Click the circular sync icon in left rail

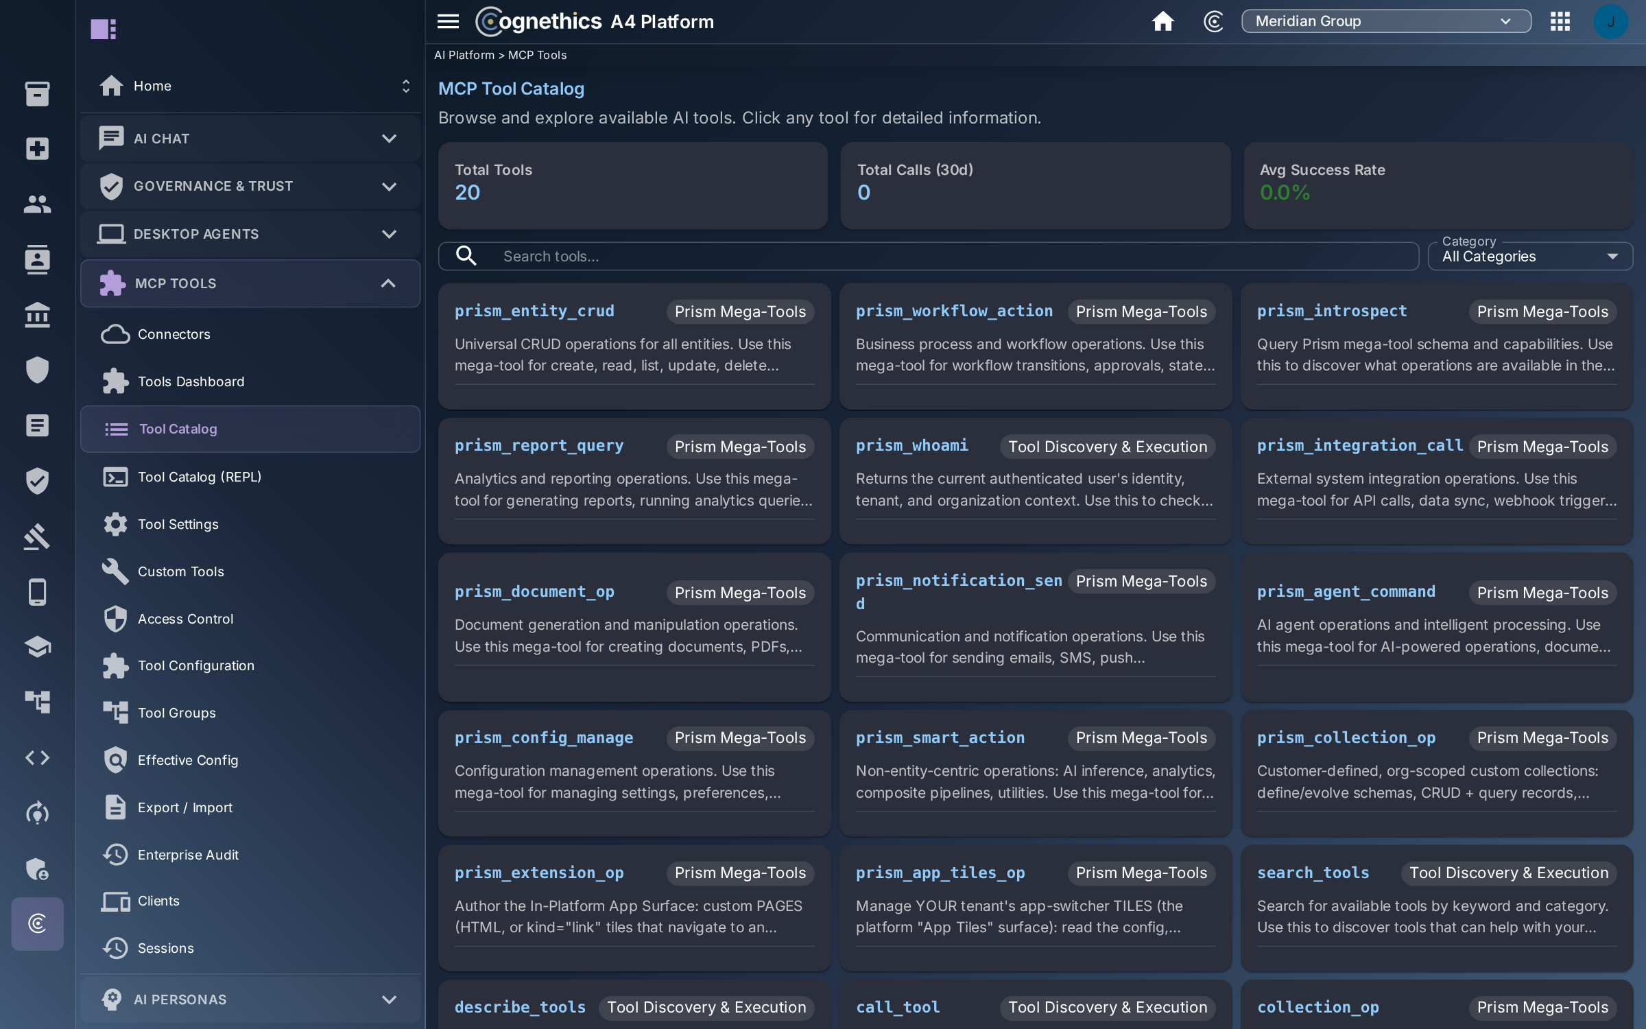click(37, 813)
